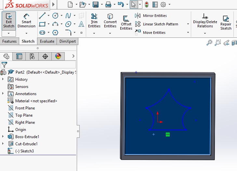Open Display/Delete Relations dropdown arrow
Image resolution: width=237 pixels, height=171 pixels.
(x=205, y=33)
